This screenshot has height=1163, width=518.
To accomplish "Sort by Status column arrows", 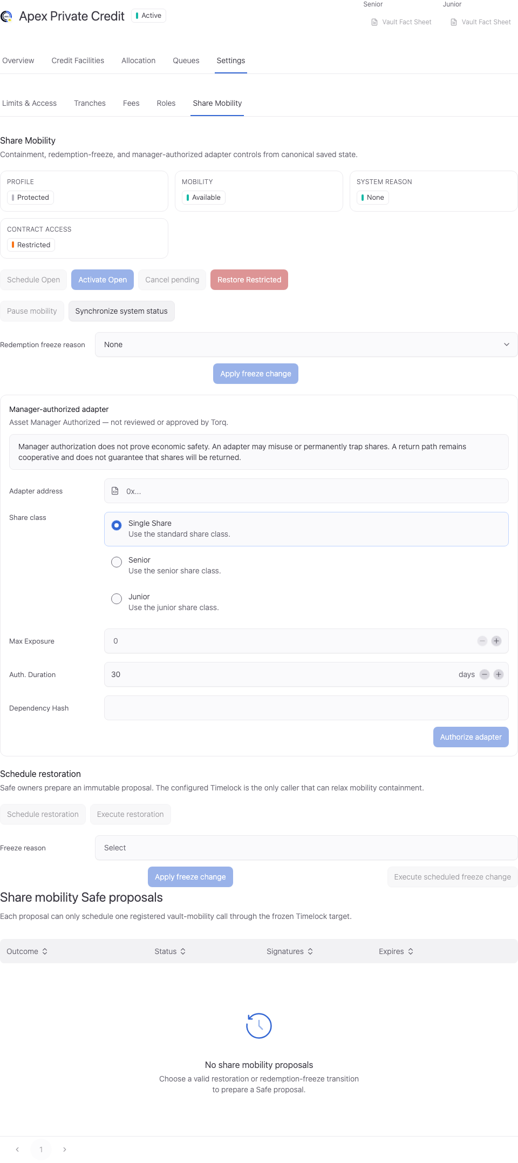I will [183, 951].
